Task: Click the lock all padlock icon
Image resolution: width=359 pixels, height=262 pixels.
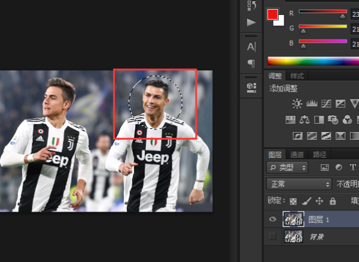Action: [333, 201]
